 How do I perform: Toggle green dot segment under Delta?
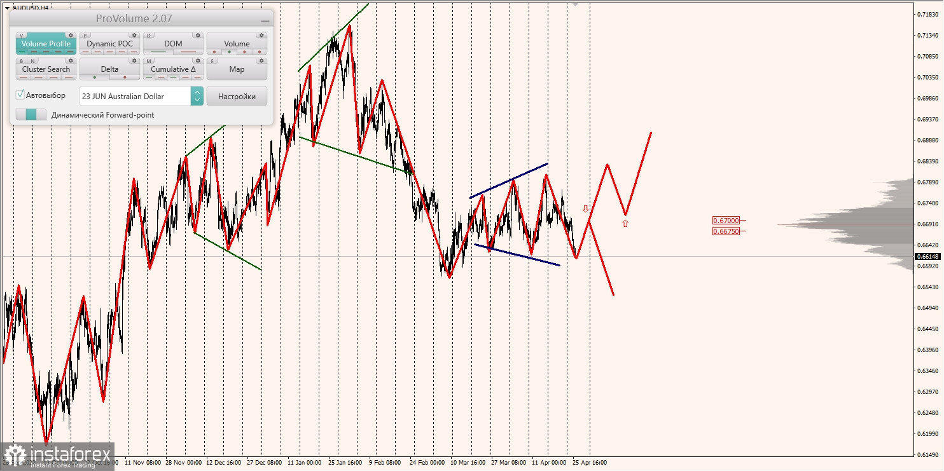point(95,78)
